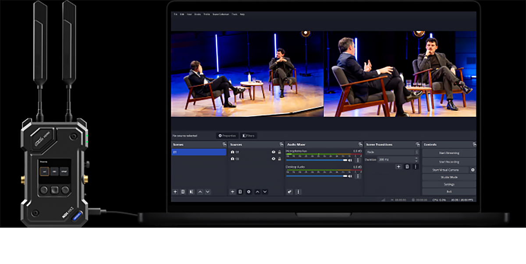Open source Properties button
Screen dimensions: 526x264
click(227, 136)
